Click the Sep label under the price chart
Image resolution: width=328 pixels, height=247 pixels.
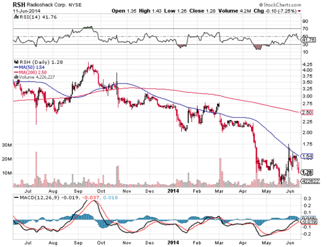pos(78,191)
